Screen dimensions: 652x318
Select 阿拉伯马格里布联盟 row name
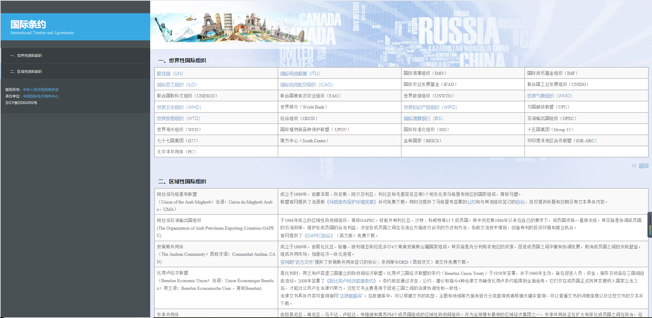[x=177, y=194]
